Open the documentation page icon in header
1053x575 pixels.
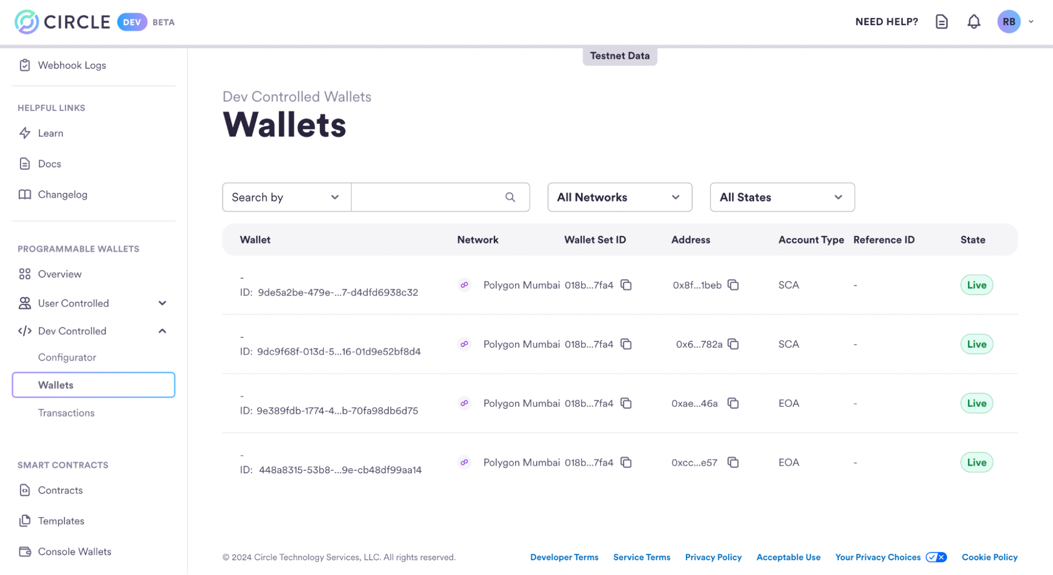pos(941,22)
